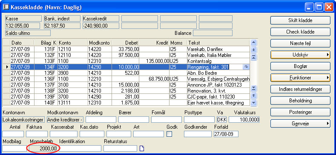
Task: Click the Posttype input field
Action: 199,119
